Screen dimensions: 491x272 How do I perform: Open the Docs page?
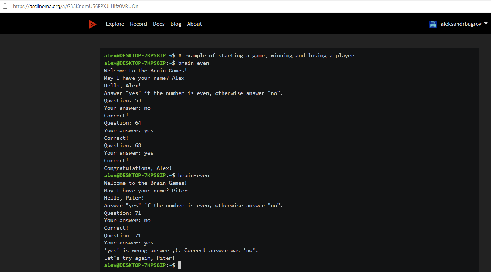[x=159, y=24]
